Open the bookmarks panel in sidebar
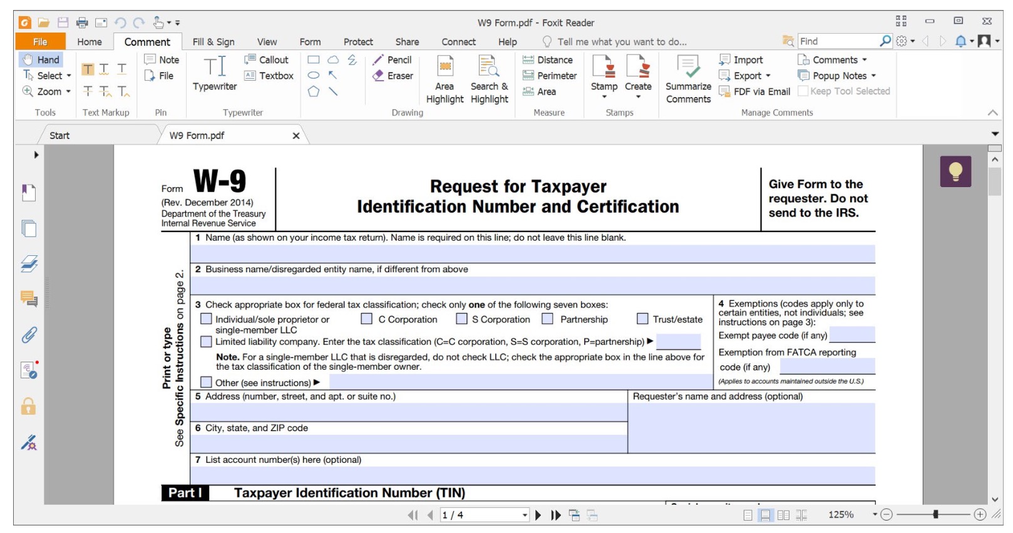This screenshot has height=533, width=1013. [29, 193]
